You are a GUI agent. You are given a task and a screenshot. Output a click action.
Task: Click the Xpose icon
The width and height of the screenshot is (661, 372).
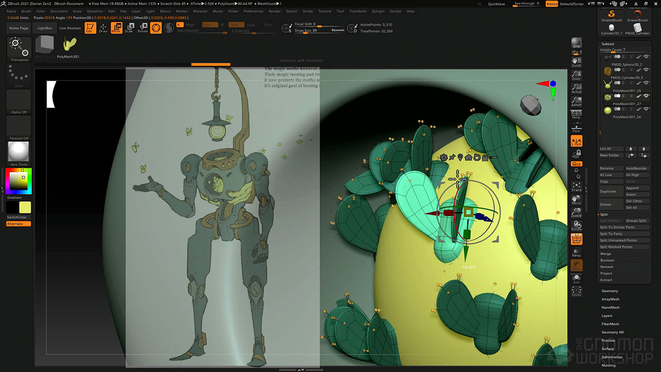(576, 291)
